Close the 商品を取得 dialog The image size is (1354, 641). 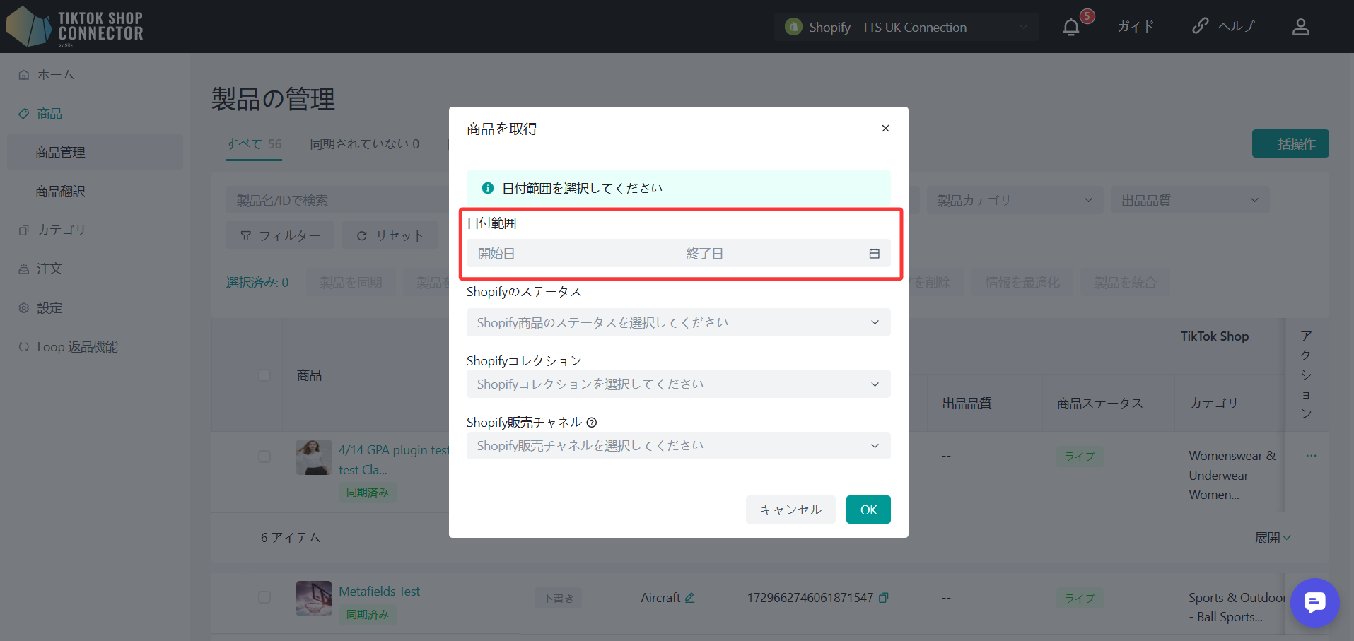(885, 129)
